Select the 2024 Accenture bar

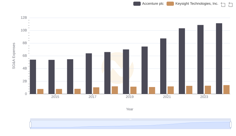(x=219, y=58)
